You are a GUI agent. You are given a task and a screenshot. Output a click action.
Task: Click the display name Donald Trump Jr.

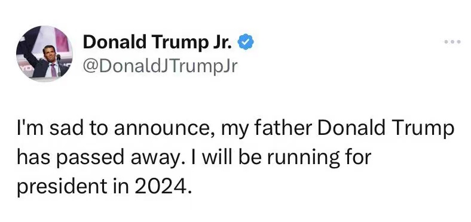point(157,42)
